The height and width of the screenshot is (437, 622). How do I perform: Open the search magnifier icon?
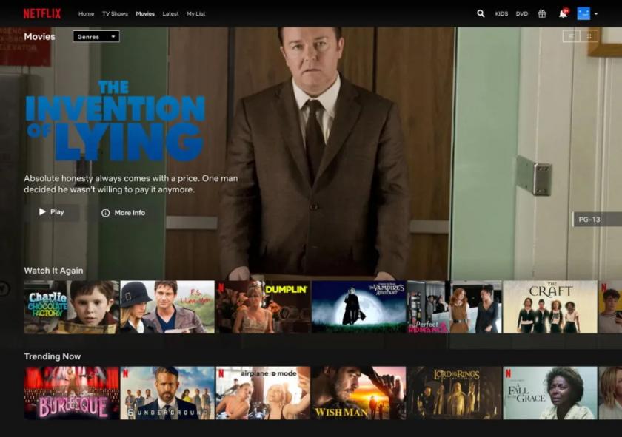[x=481, y=13]
